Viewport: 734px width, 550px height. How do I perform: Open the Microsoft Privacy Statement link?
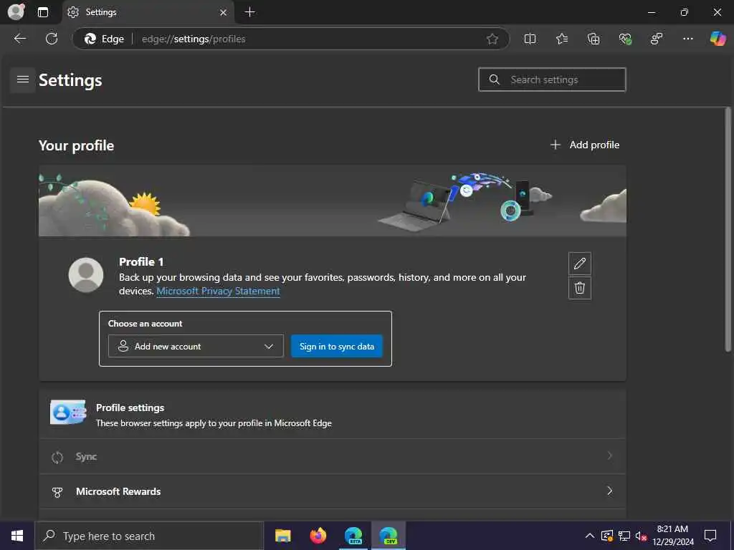(218, 291)
